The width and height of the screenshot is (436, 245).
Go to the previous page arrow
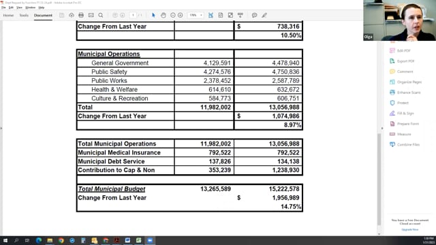tap(115, 15)
